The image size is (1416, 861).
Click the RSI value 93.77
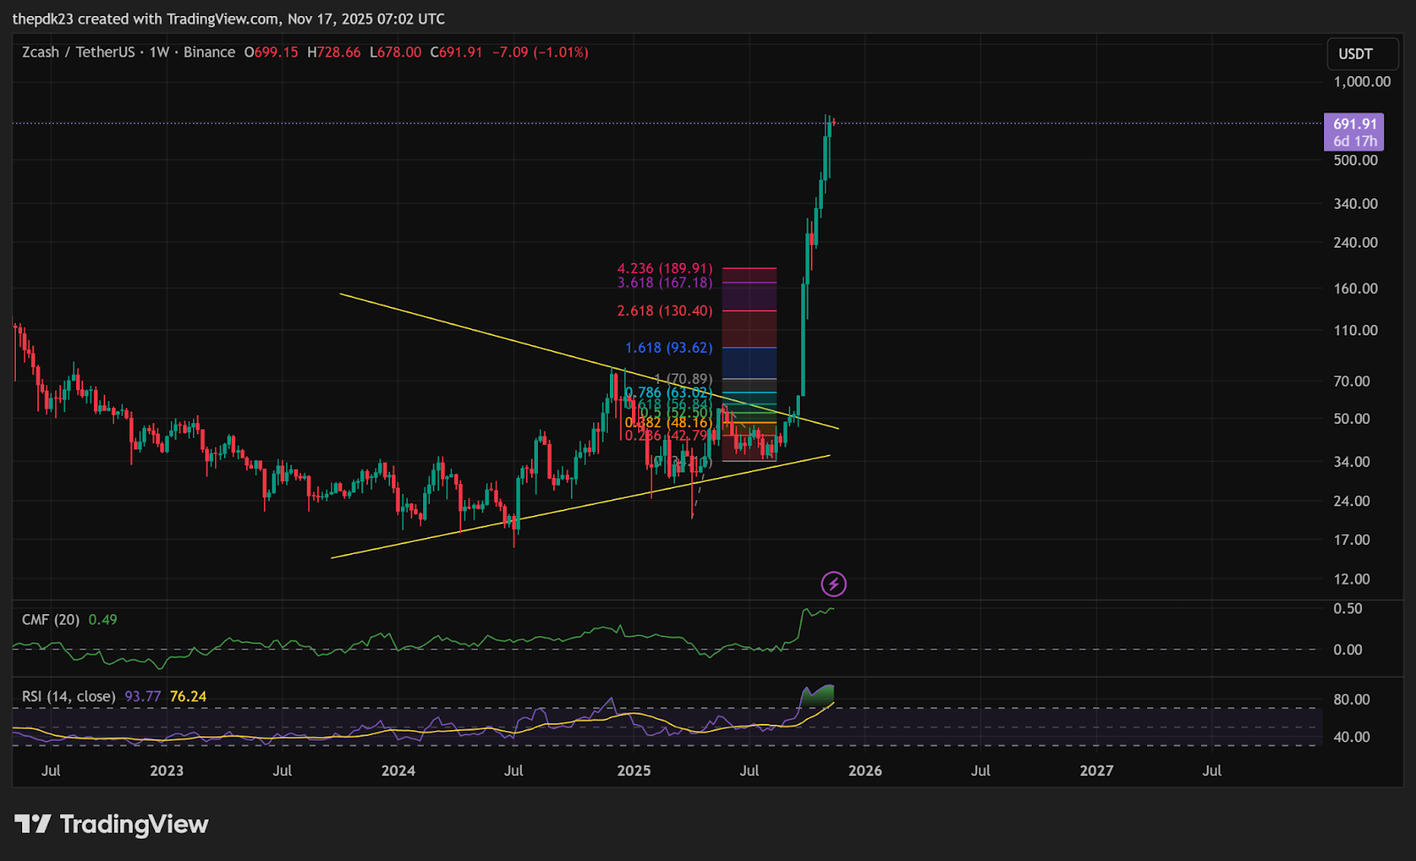point(142,696)
